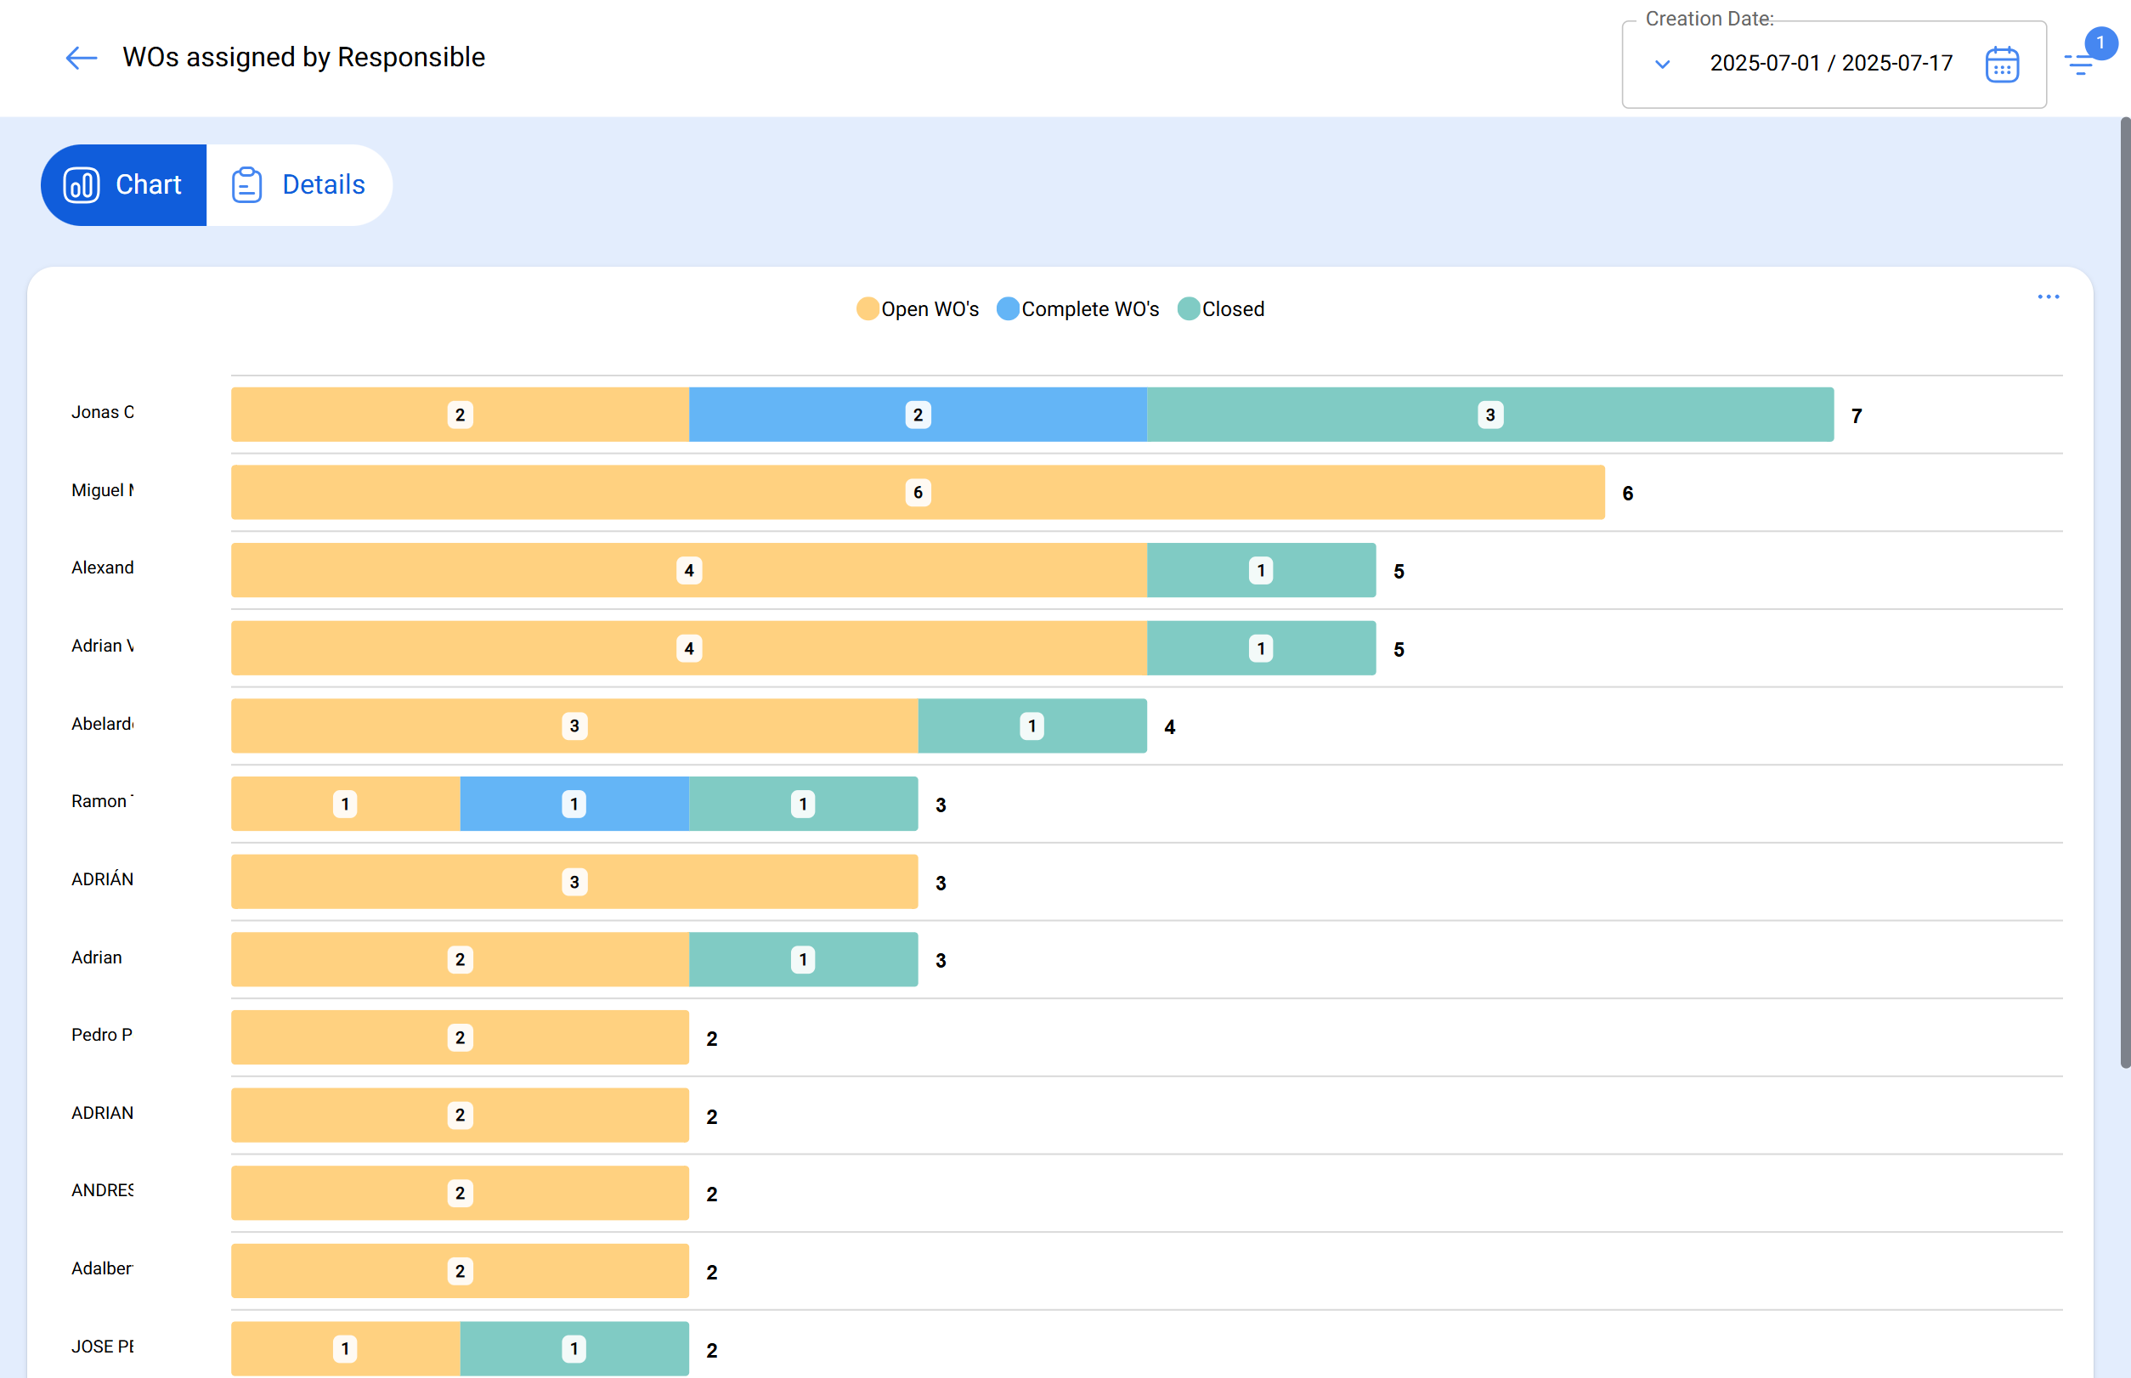Click the bar chart icon in Chart tab
The image size is (2131, 1378).
(82, 185)
